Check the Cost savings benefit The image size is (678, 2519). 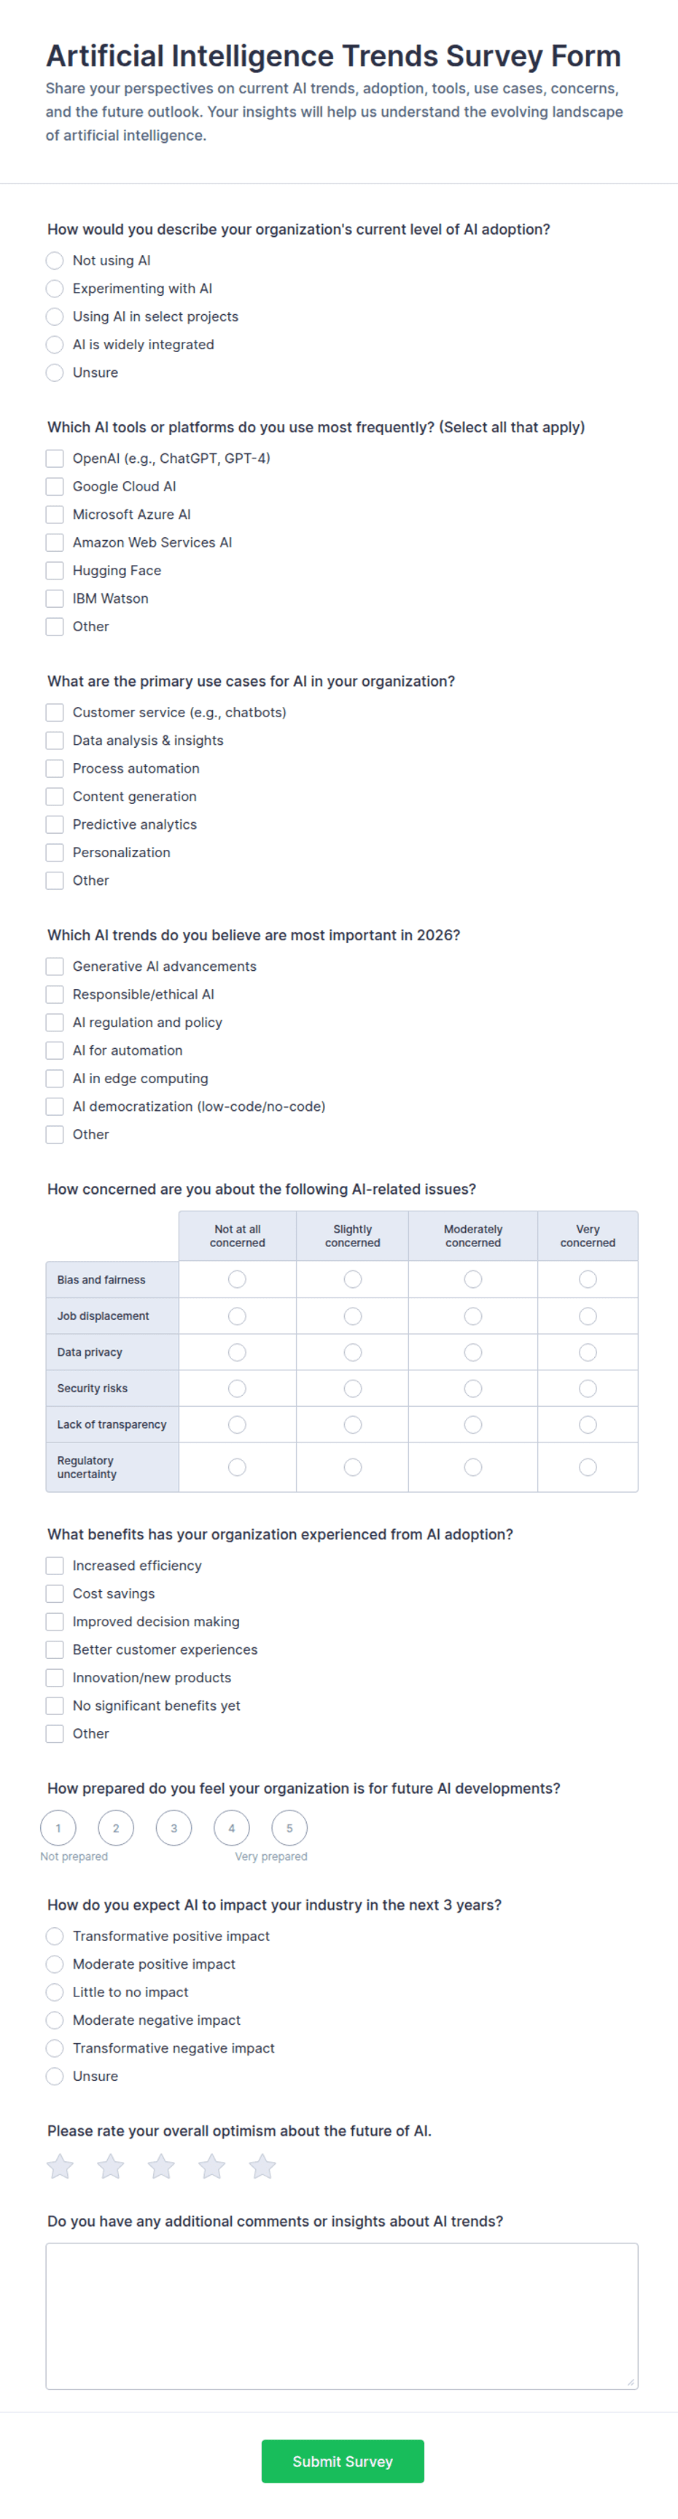pos(55,1594)
